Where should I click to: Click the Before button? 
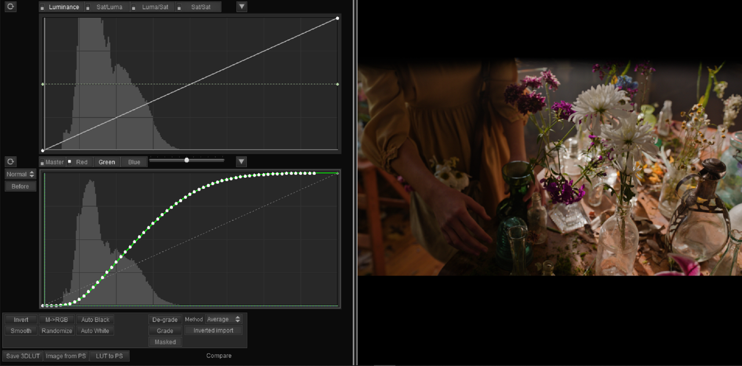(20, 186)
